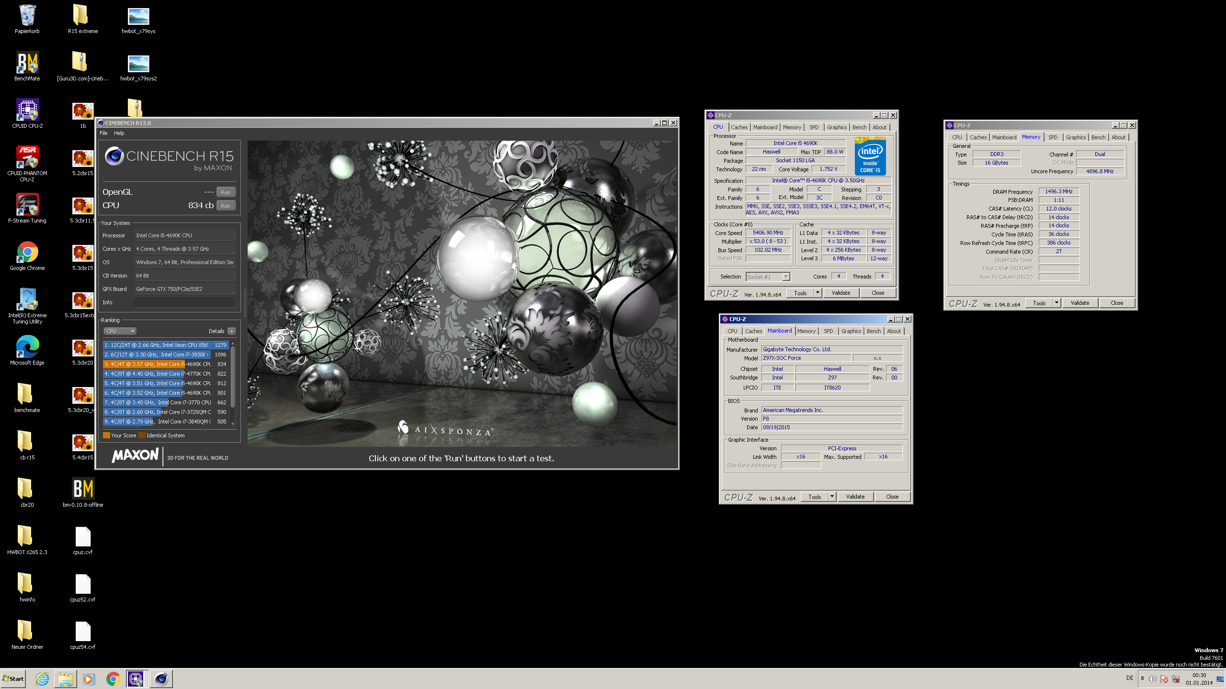This screenshot has width=1226, height=689.
Task: Open the cpuz.cvf file
Action: (x=83, y=540)
